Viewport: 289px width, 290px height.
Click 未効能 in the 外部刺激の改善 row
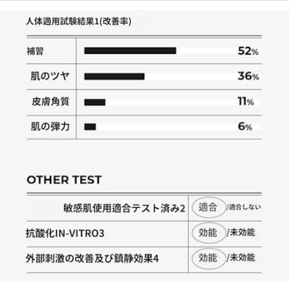[x=242, y=258]
